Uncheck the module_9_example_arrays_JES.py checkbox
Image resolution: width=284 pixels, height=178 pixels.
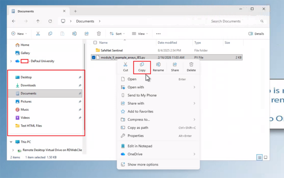point(93,58)
